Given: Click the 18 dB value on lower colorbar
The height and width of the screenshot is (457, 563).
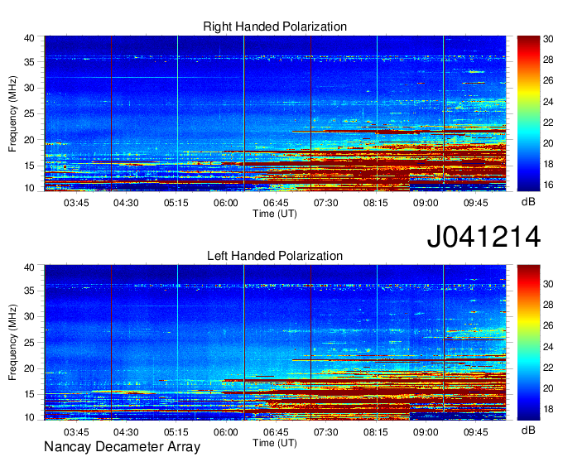Looking at the screenshot, I should pyautogui.click(x=548, y=409).
